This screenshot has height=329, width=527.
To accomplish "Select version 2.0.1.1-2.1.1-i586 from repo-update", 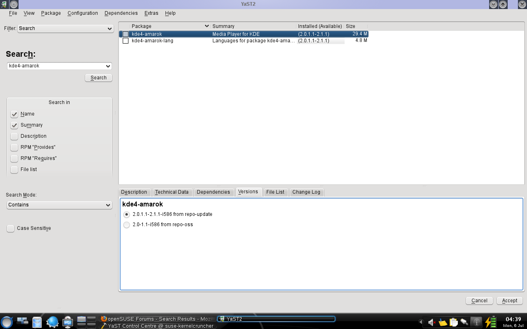I will (126, 214).
